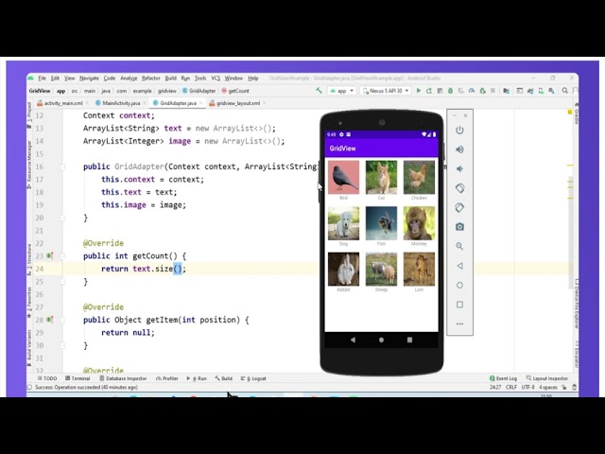The height and width of the screenshot is (454, 605).
Task: Run the app with green play icon
Action: point(418,91)
